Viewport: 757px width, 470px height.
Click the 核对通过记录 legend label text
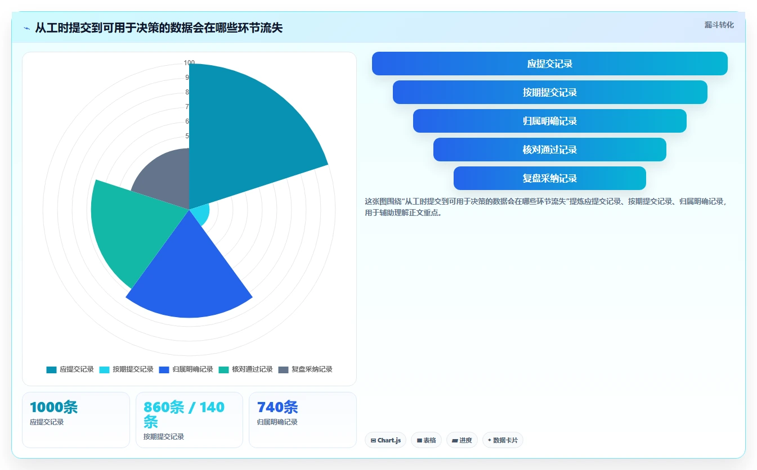coord(252,369)
